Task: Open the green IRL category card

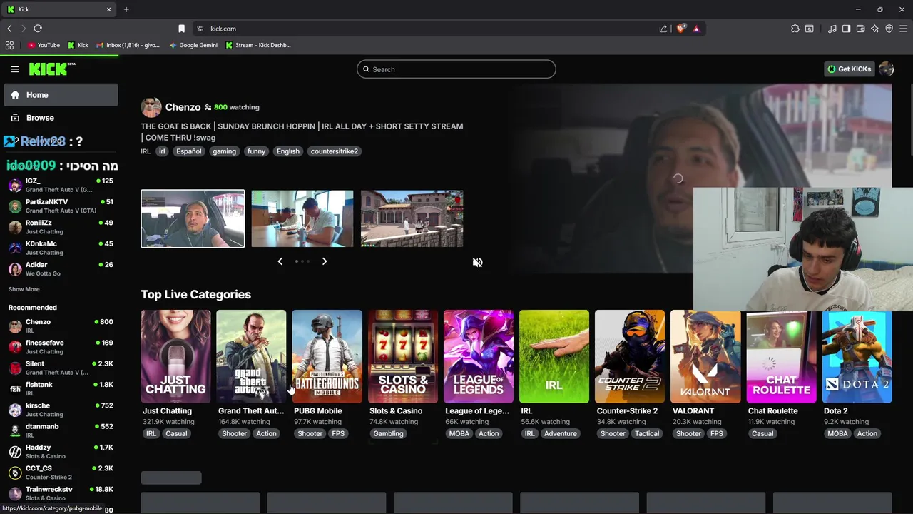Action: [554, 356]
